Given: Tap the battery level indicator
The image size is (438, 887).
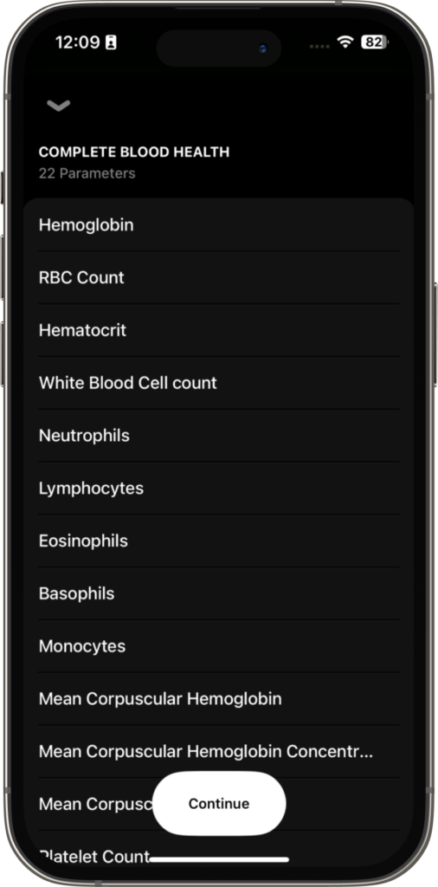Looking at the screenshot, I should [x=375, y=42].
